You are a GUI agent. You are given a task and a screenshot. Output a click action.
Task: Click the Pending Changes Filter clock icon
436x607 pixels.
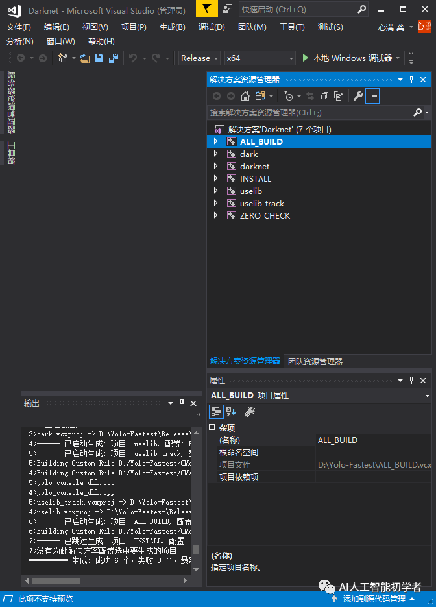coord(289,96)
